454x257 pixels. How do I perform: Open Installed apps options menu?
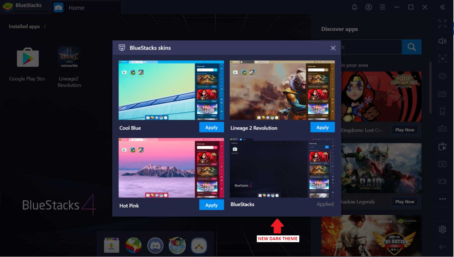45,26
